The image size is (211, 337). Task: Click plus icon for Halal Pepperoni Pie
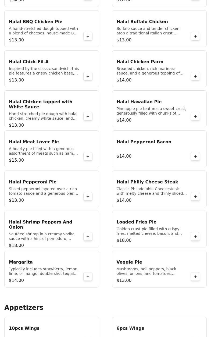pyautogui.click(x=88, y=197)
